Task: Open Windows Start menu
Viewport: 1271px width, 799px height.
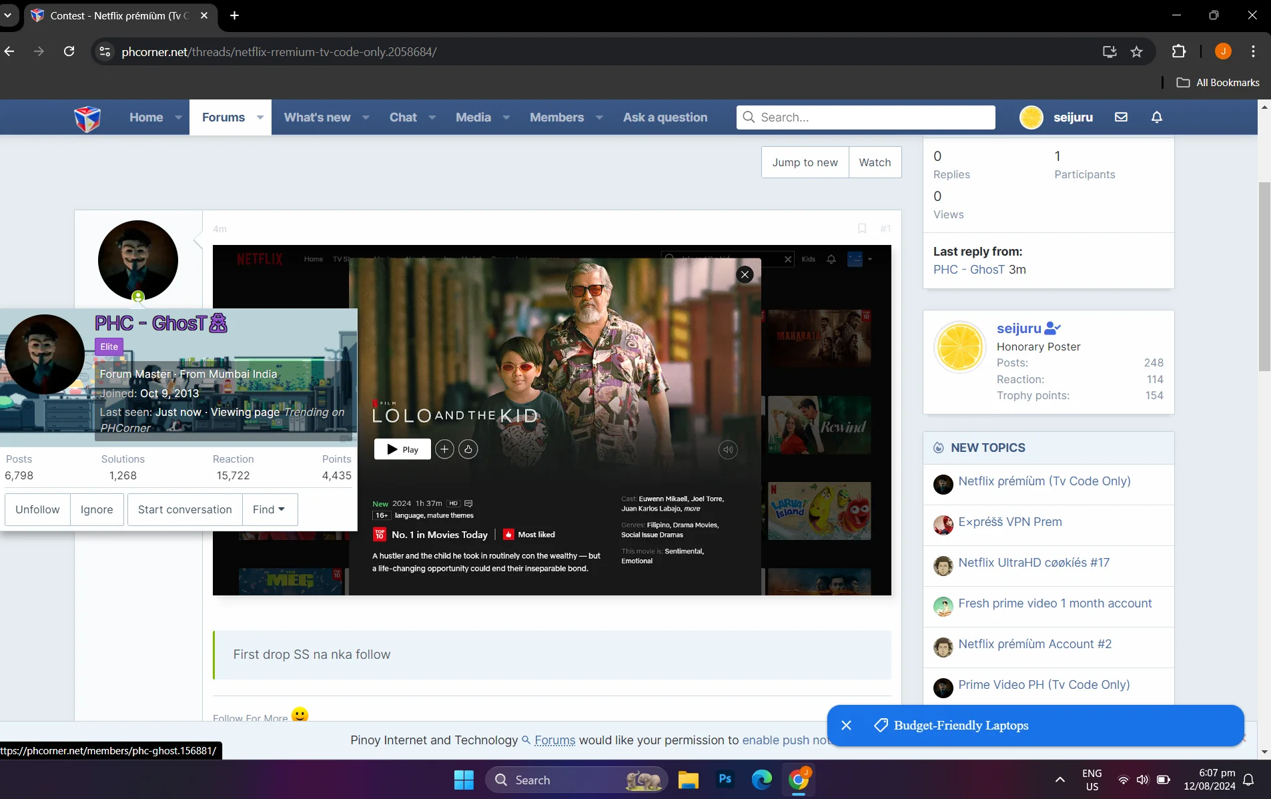Action: coord(464,780)
